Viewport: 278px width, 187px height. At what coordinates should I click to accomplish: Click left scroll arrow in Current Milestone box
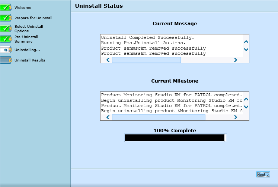pyautogui.click(x=108, y=117)
